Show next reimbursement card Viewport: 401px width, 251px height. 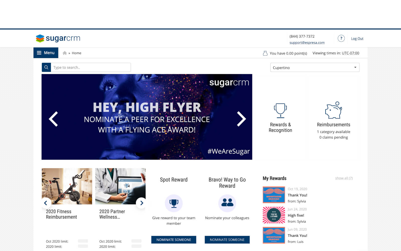point(142,203)
